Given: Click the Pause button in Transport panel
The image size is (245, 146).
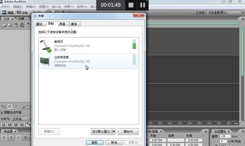Looking at the screenshot, I should click(19, 138).
